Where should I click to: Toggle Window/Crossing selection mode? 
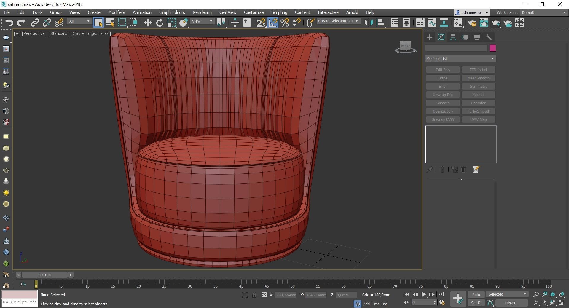point(133,23)
